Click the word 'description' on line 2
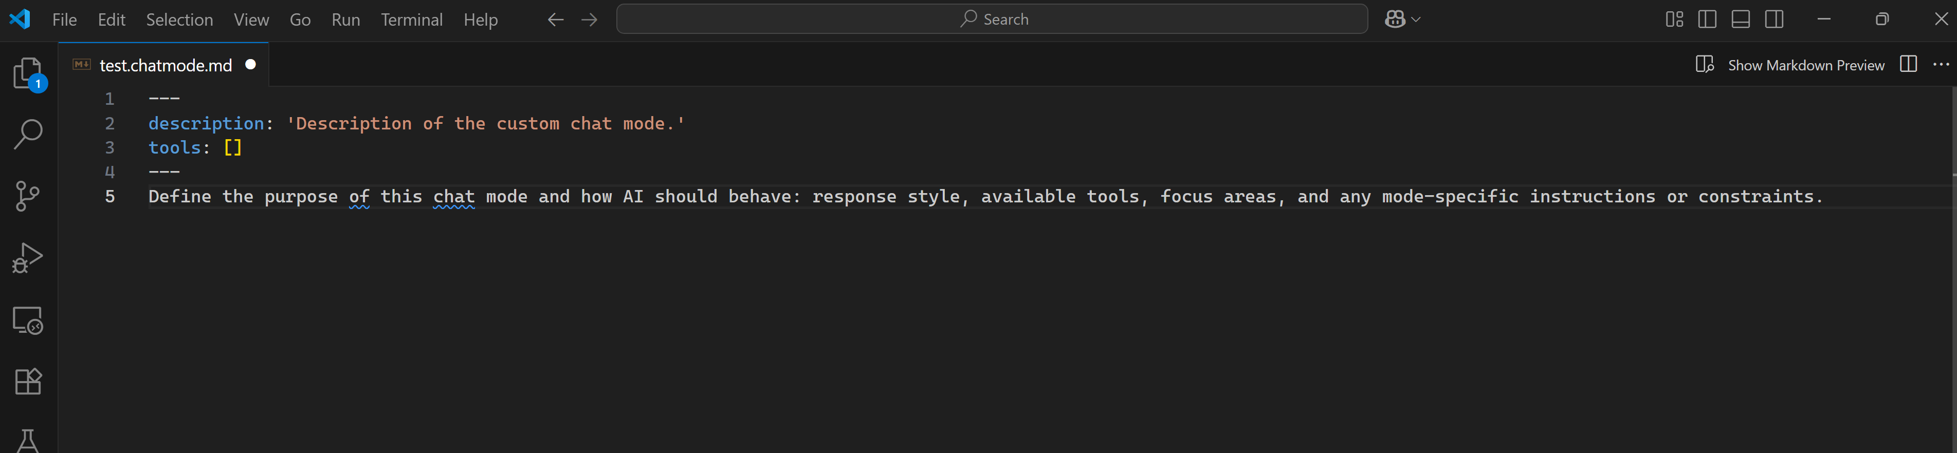Screen dimensions: 1957x453 pyautogui.click(x=207, y=124)
